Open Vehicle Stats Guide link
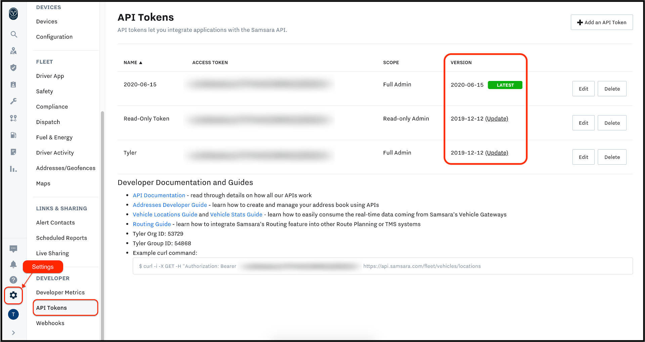 point(236,215)
